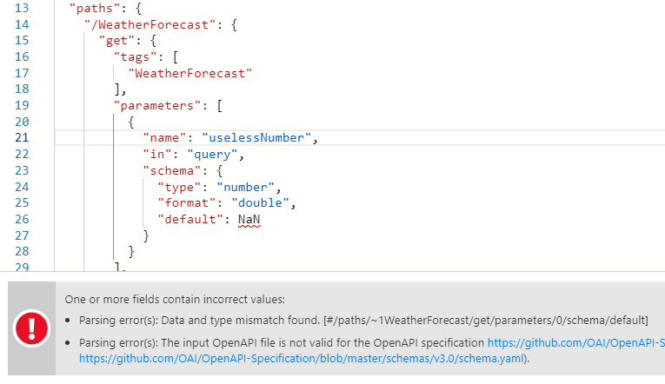Click the "Data and type mismatch found" error message
Screen dimensions: 665x384
[363, 320]
